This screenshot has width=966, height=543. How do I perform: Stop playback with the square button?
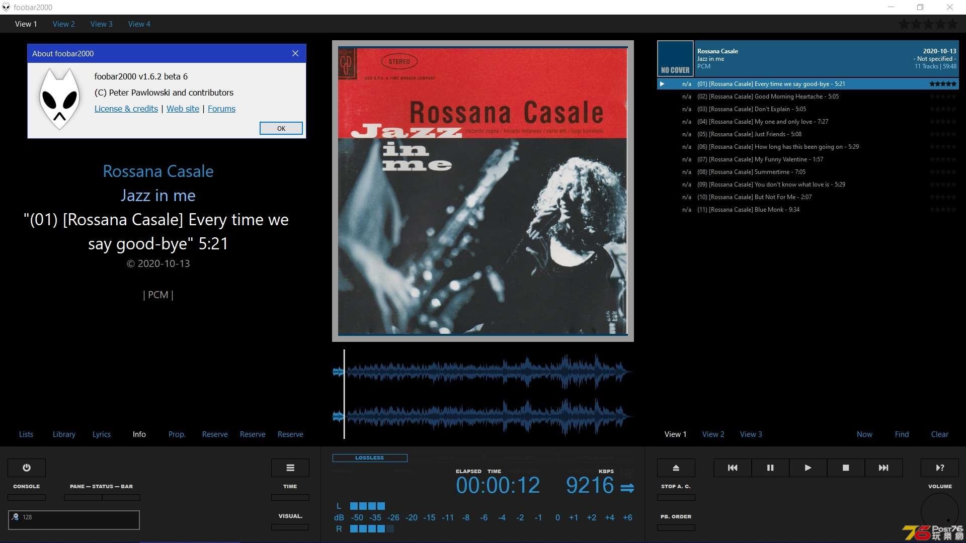pos(846,468)
